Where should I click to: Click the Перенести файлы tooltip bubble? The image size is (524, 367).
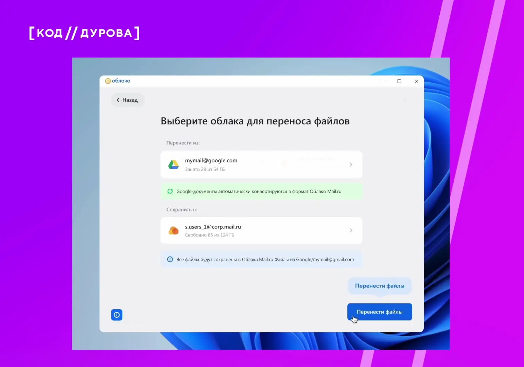(x=380, y=286)
